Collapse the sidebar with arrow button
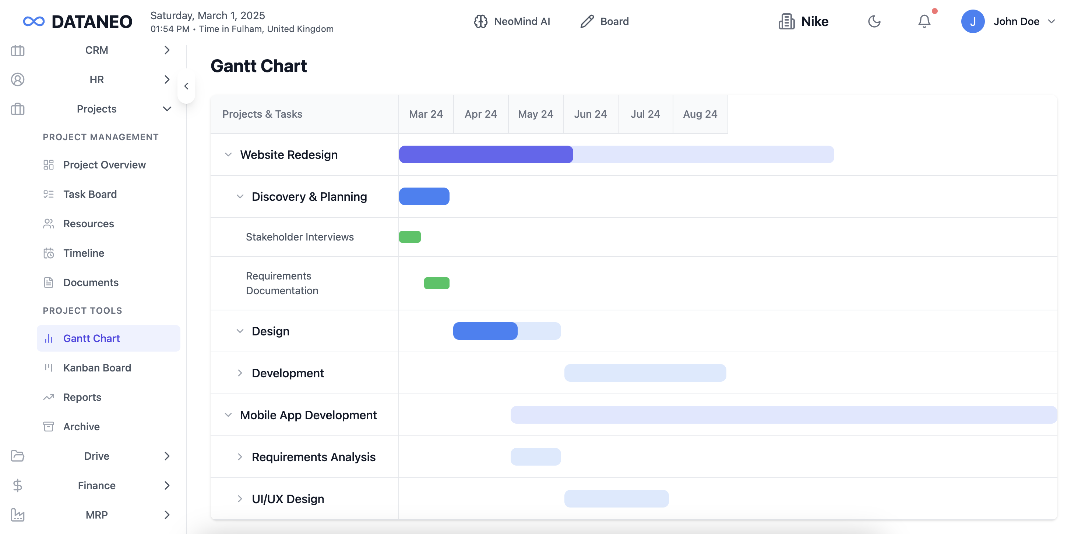This screenshot has height=534, width=1078. [x=186, y=86]
